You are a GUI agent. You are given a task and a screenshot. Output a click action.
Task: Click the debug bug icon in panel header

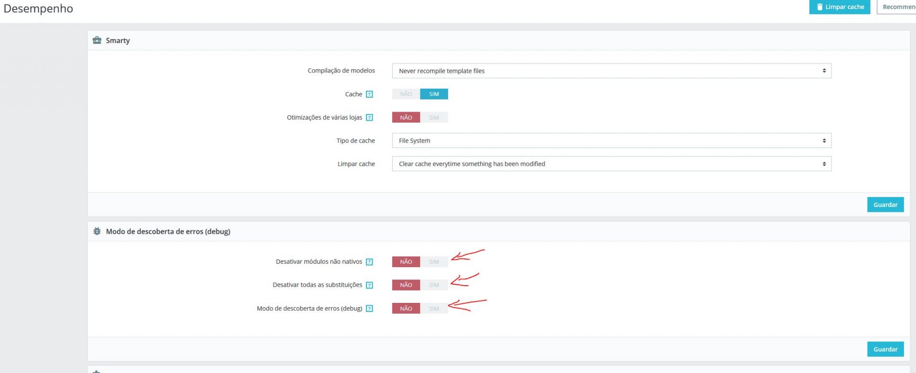[x=97, y=231]
